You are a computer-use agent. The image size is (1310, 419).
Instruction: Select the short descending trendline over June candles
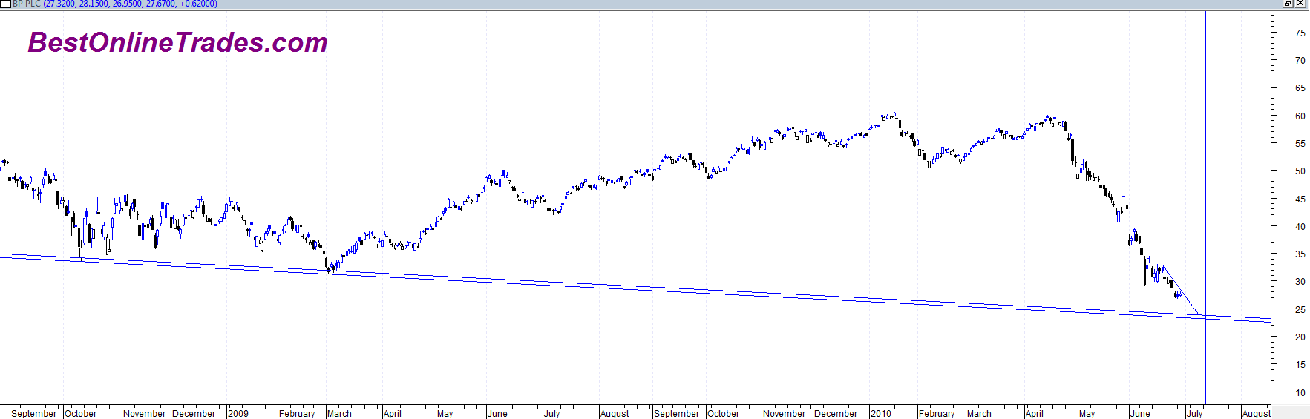[x=1180, y=290]
